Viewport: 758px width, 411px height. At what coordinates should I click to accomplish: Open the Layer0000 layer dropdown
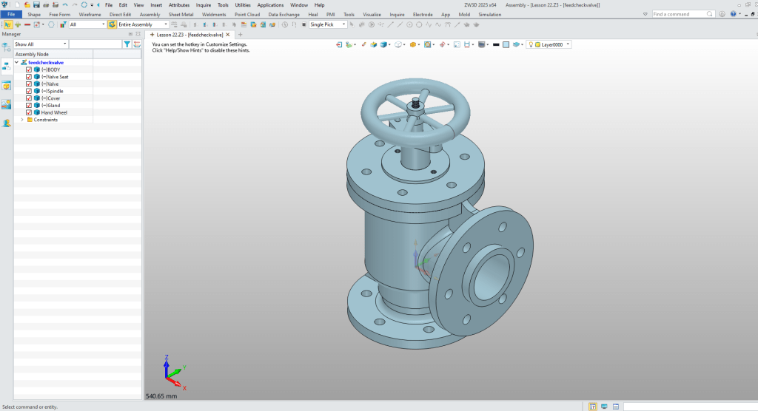click(552, 44)
